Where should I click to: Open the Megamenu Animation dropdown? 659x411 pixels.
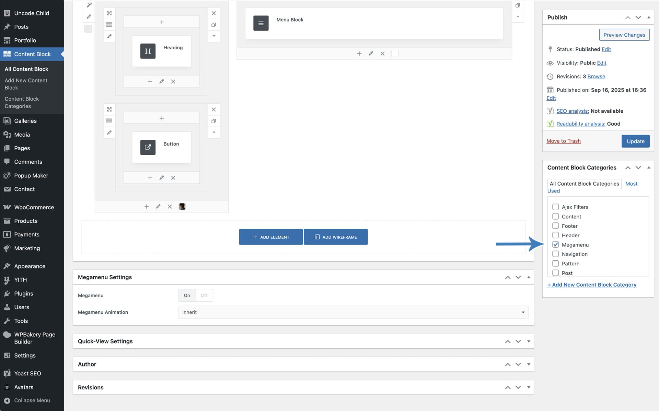[353, 312]
